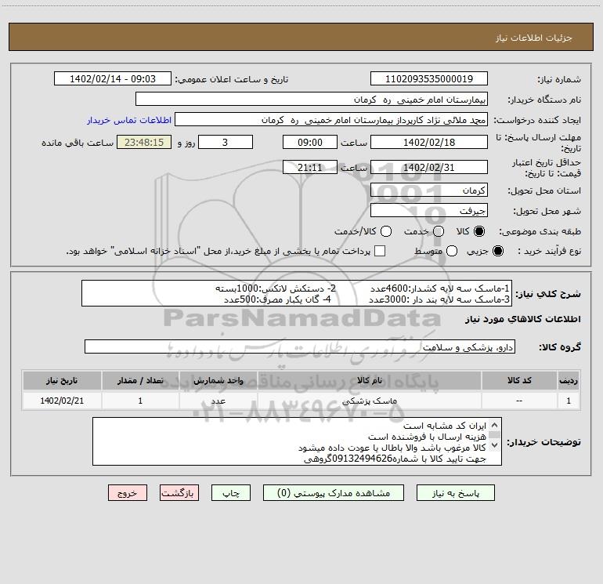Screen dimensions: 603x584
Task: Click the پاسخ به نیاز button
Action: [x=455, y=493]
